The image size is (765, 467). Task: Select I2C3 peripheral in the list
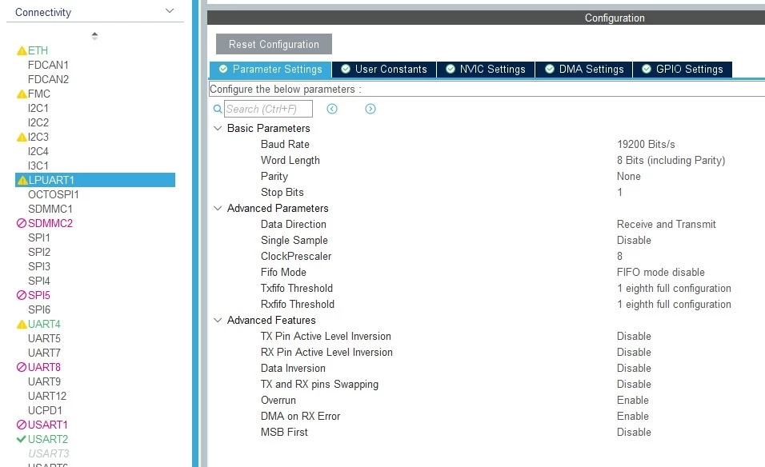tap(38, 137)
